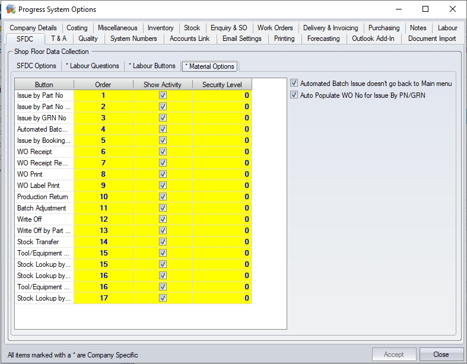Click the Order column header

pos(103,85)
